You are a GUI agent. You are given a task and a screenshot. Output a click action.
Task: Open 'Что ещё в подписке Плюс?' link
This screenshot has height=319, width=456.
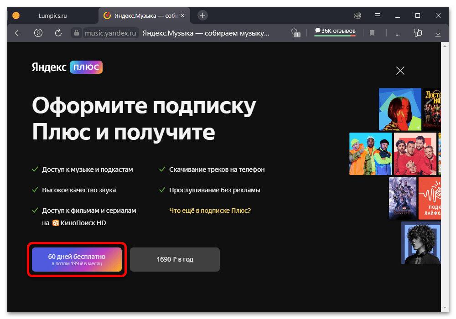click(x=210, y=211)
